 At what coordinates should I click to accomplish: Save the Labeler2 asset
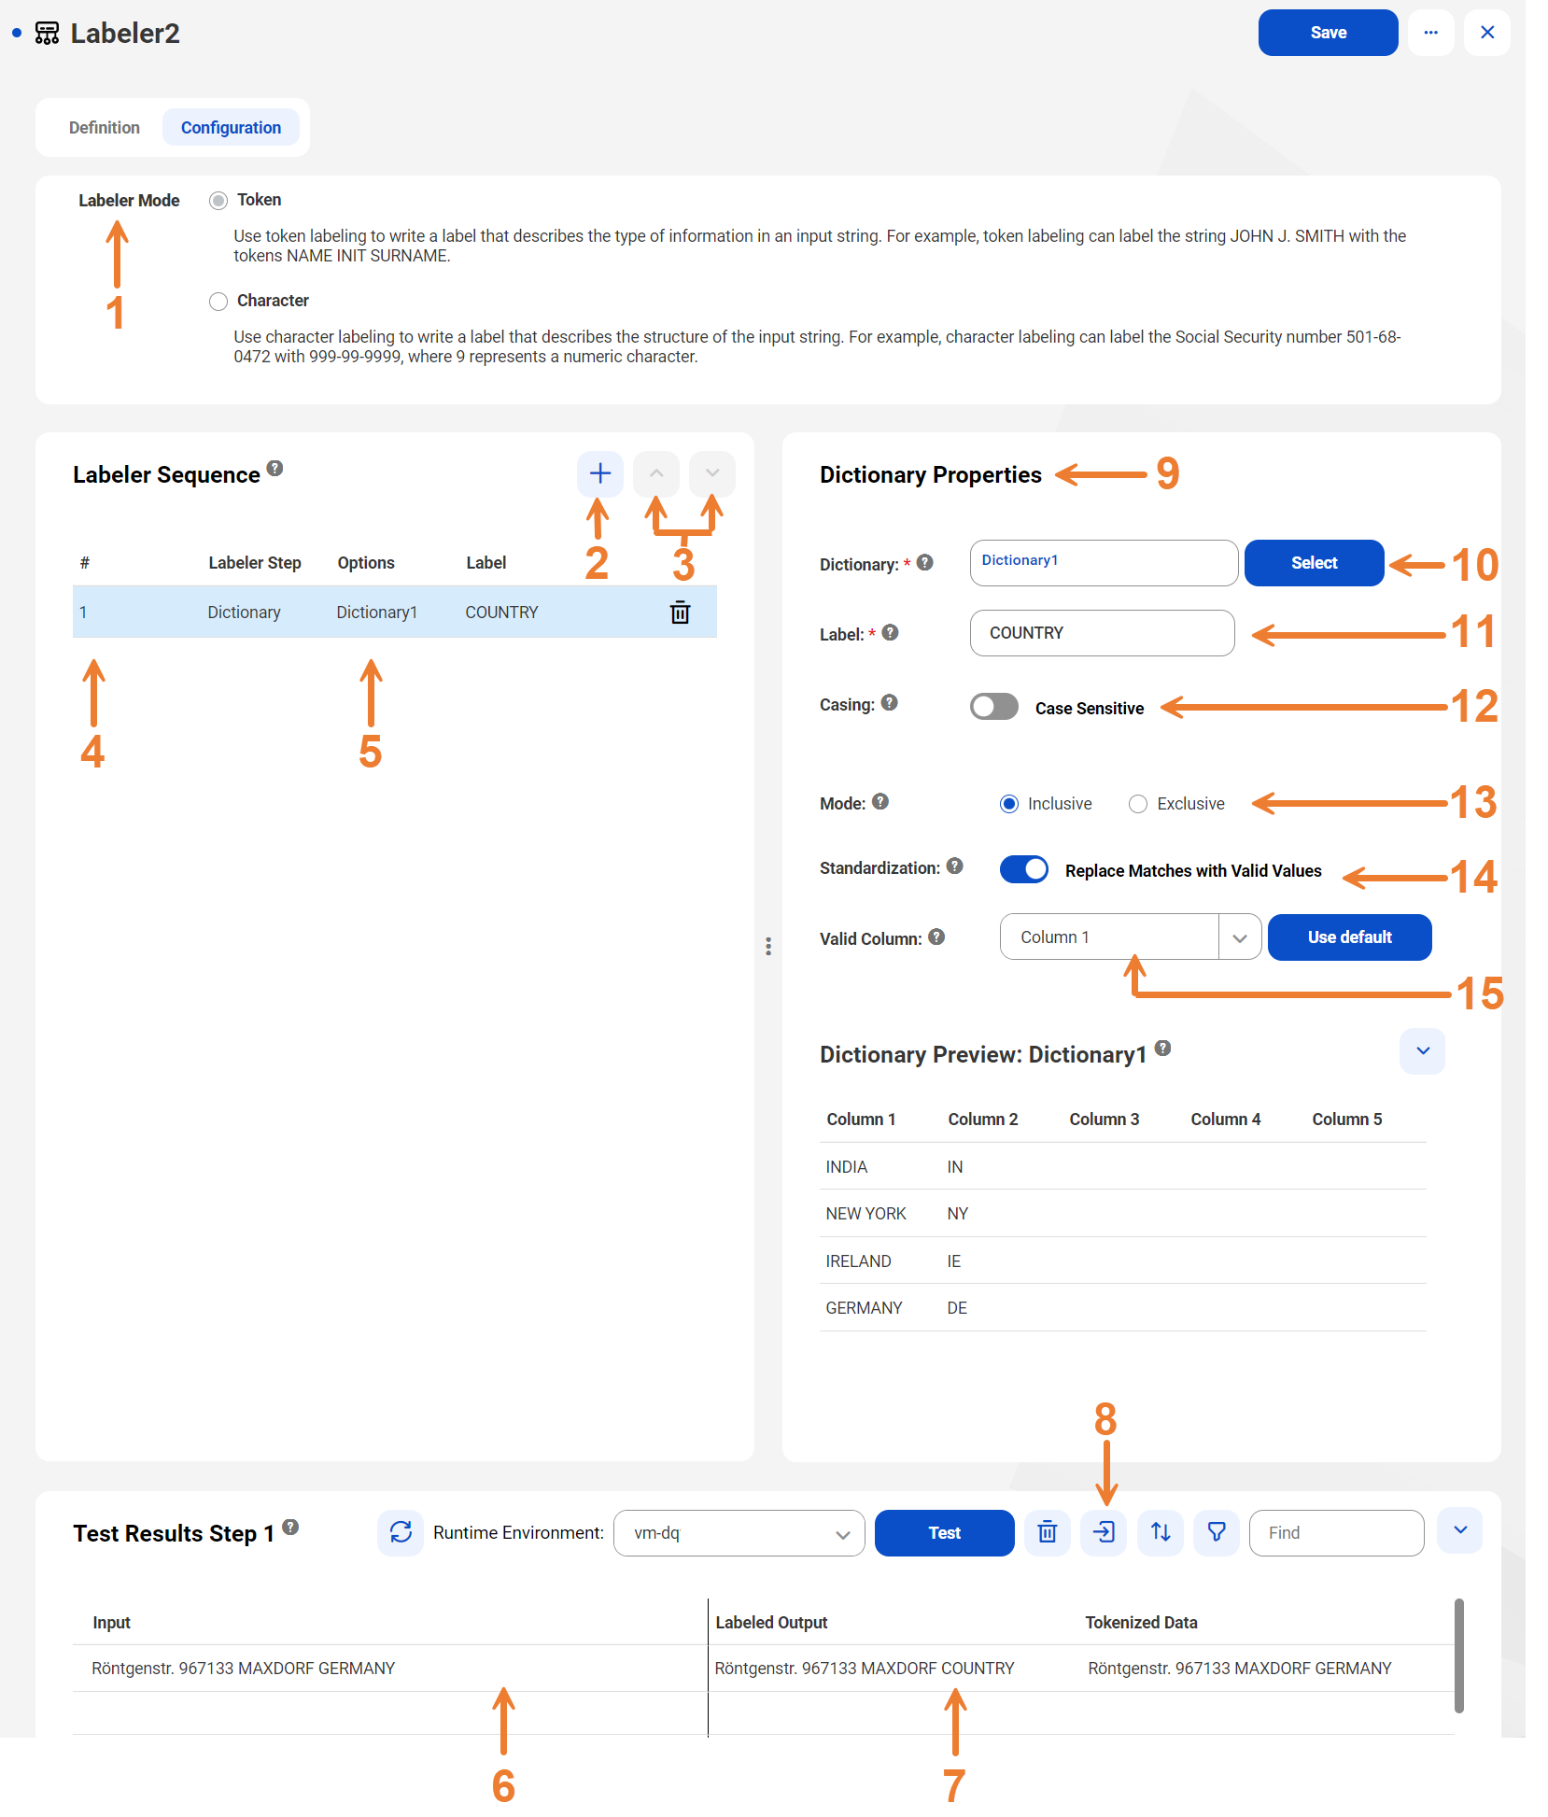1328,33
